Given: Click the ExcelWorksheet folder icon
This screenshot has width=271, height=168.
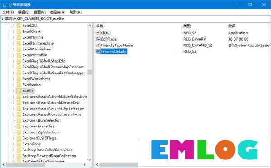Looking at the screenshot, I should pyautogui.click(x=19, y=79).
